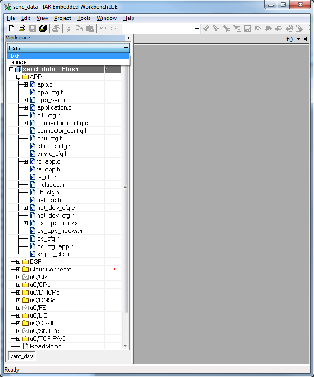
Task: Open the toolbar search combo box arrow
Action: tap(197, 29)
